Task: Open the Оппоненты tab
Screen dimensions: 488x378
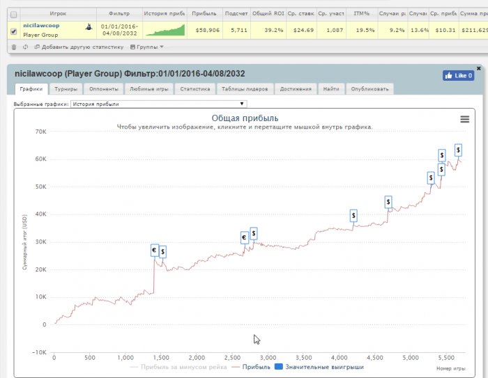Action: click(x=104, y=89)
